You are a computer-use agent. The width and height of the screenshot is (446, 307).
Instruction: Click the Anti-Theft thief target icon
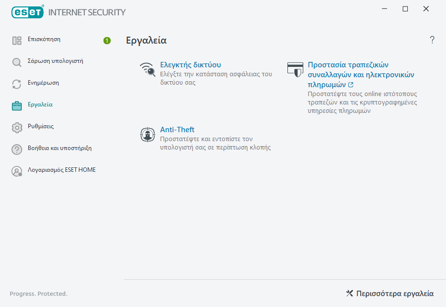click(148, 135)
